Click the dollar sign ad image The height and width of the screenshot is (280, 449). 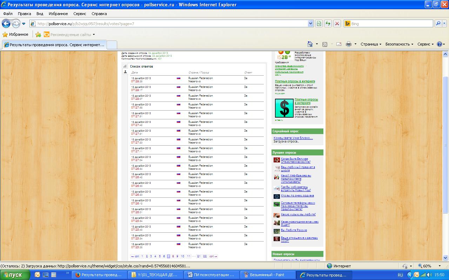click(x=284, y=108)
